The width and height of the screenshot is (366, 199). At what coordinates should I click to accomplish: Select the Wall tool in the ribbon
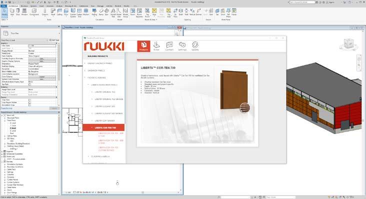(x=12, y=12)
